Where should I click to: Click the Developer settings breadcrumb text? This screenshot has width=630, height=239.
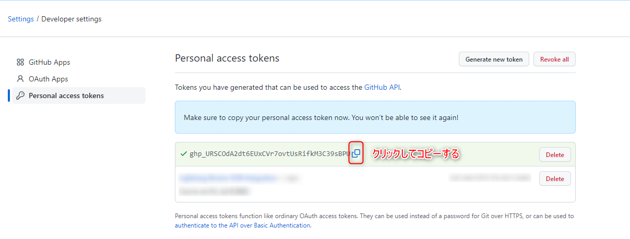tap(72, 19)
